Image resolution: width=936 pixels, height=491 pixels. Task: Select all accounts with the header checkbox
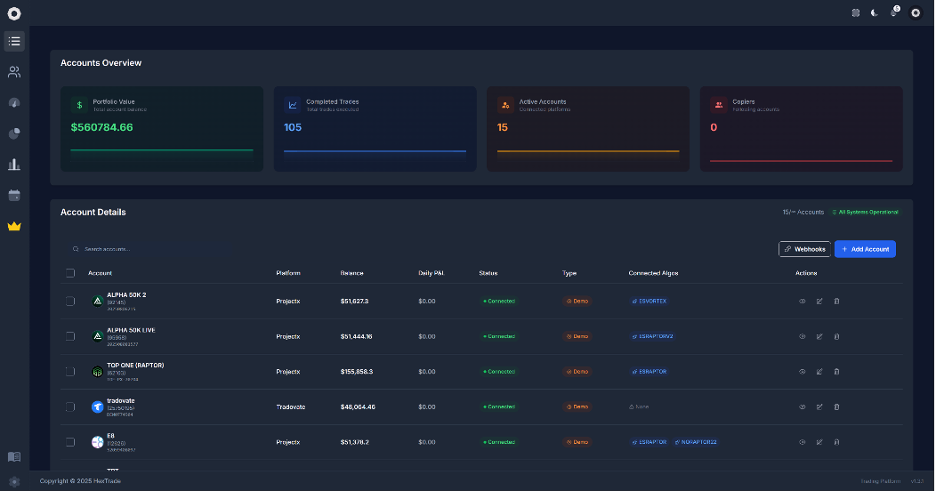coord(70,273)
